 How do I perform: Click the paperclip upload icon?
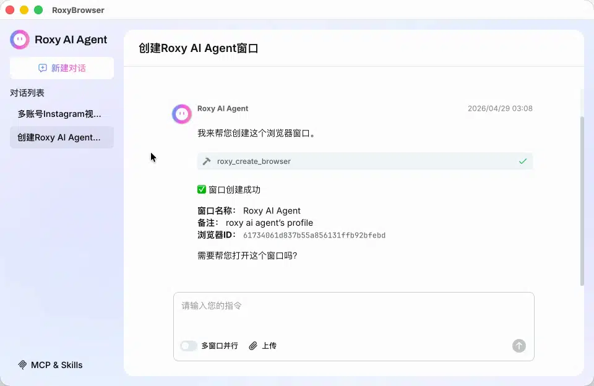pos(253,346)
